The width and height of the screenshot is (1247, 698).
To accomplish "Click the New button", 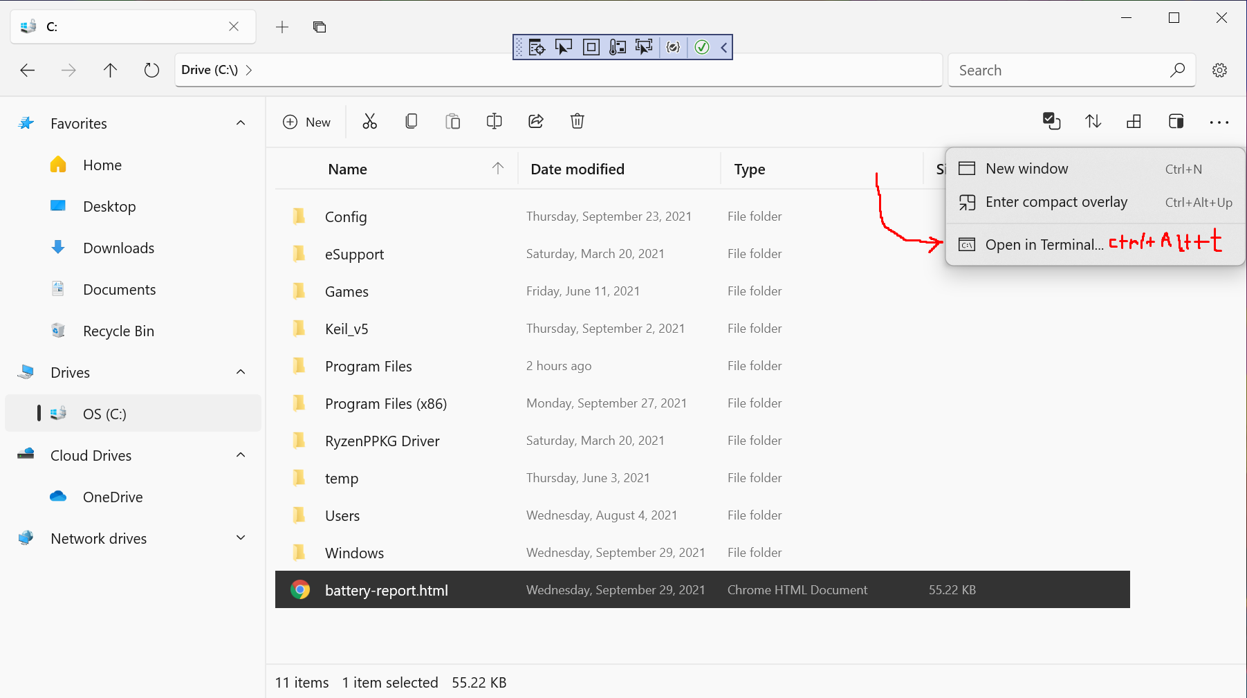I will 307,122.
